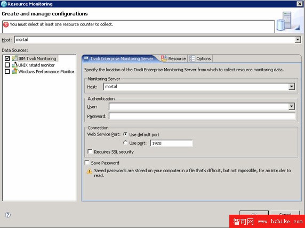Click the Password input field
305x228 pixels.
point(202,116)
